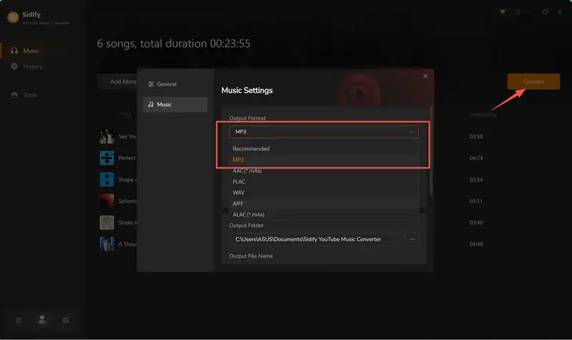
Task: Open the mail feedback icon
Action: click(x=66, y=320)
